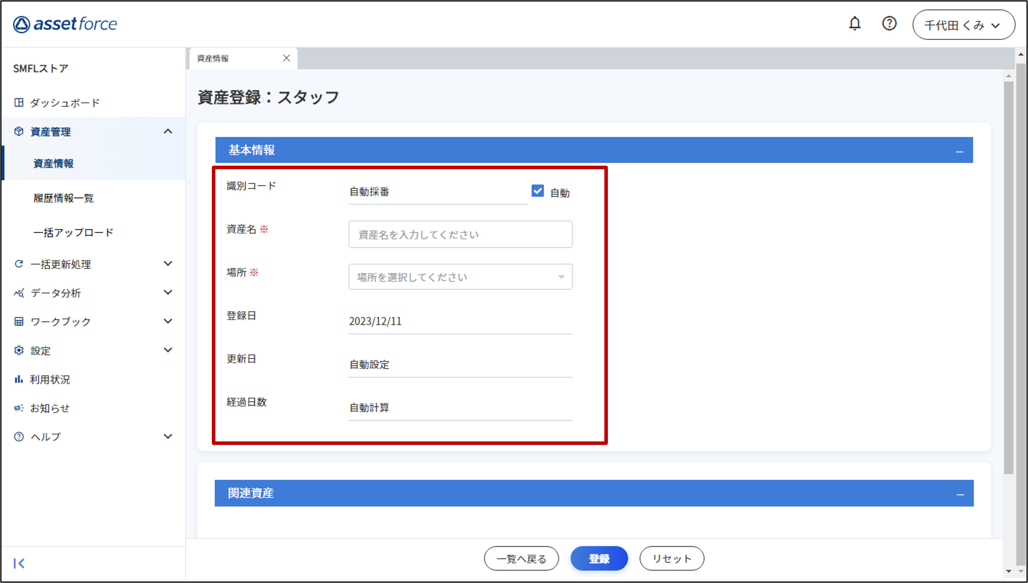Viewport: 1028px width, 583px height.
Task: Open 履歴情報一覧 in the sidebar
Action: tap(63, 198)
